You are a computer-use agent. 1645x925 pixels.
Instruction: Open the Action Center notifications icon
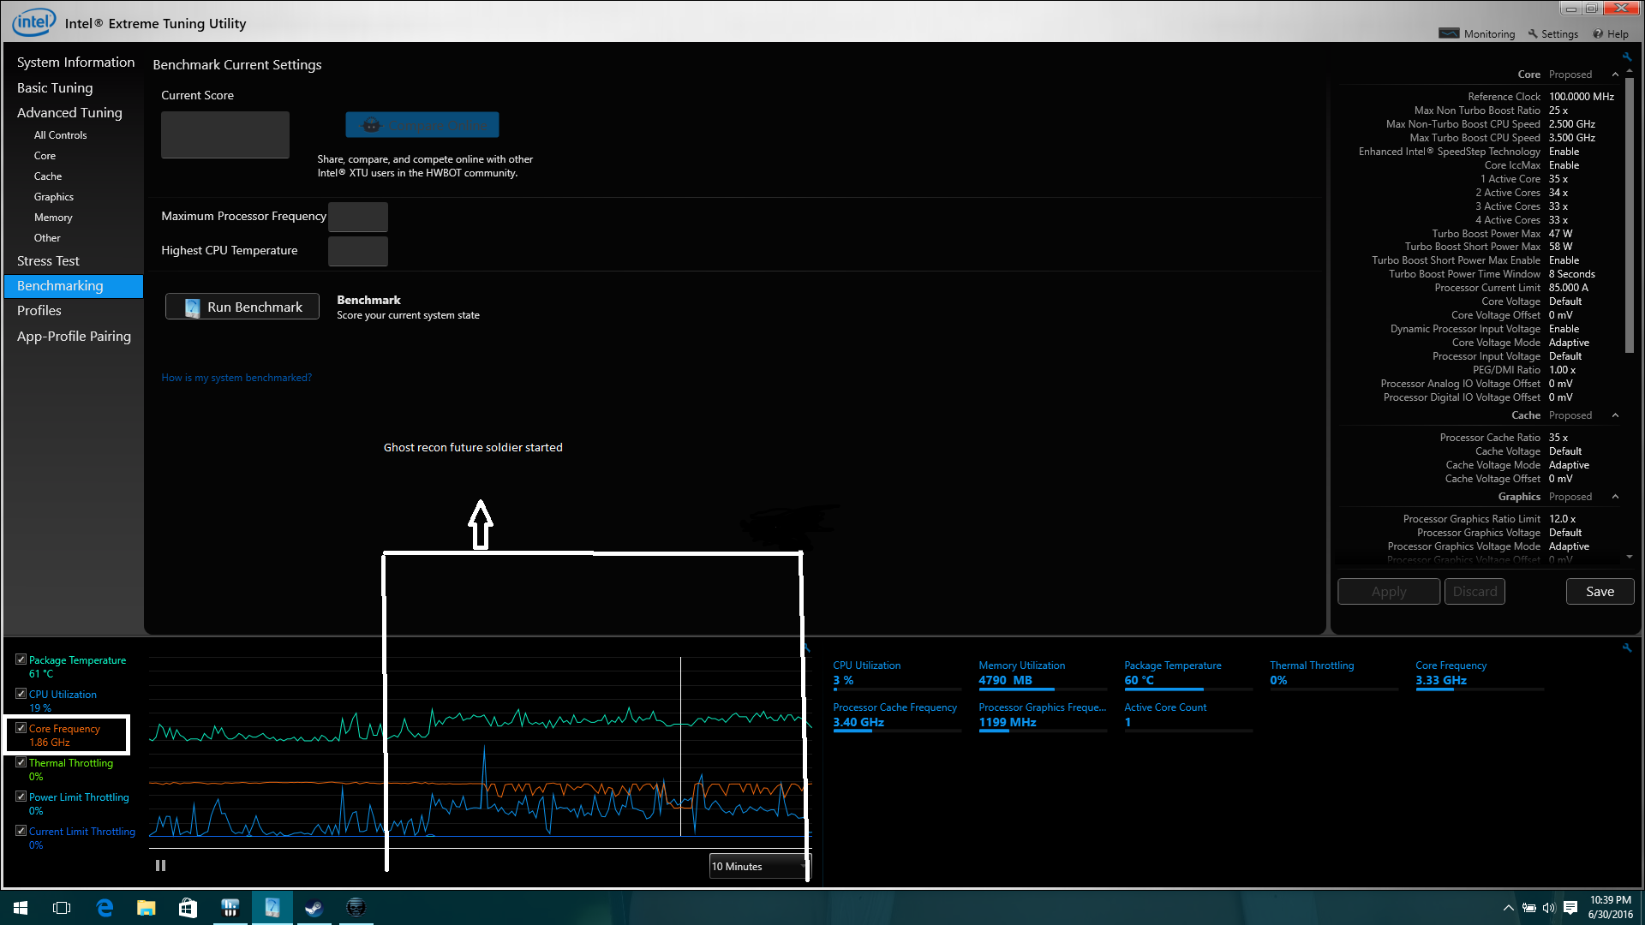tap(1570, 908)
